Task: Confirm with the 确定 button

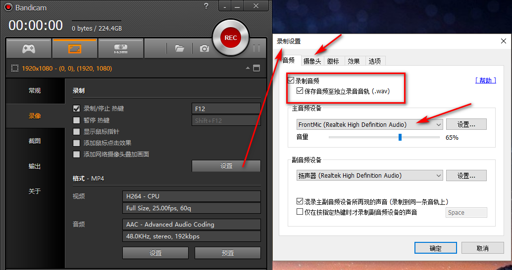Action: (x=436, y=248)
